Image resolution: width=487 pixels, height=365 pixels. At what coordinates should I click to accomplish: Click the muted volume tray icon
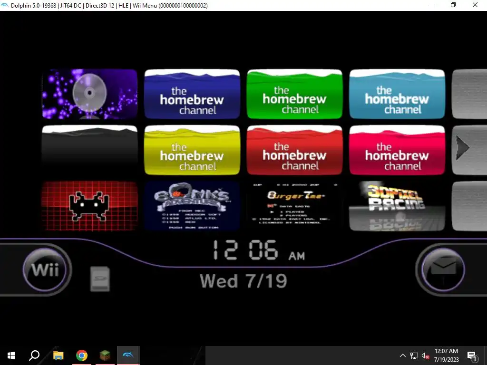(x=426, y=355)
